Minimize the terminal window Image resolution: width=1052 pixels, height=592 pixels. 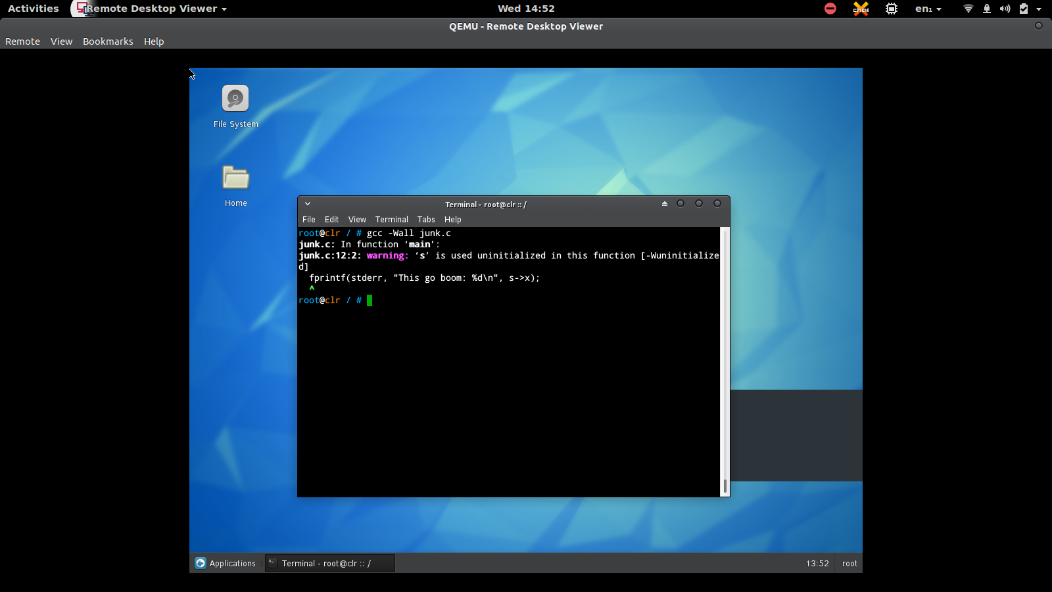(681, 203)
